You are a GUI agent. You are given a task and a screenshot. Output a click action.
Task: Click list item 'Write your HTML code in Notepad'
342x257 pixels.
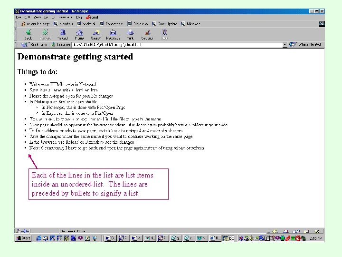click(x=63, y=84)
